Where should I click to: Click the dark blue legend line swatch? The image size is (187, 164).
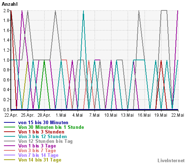click(x=9, y=122)
